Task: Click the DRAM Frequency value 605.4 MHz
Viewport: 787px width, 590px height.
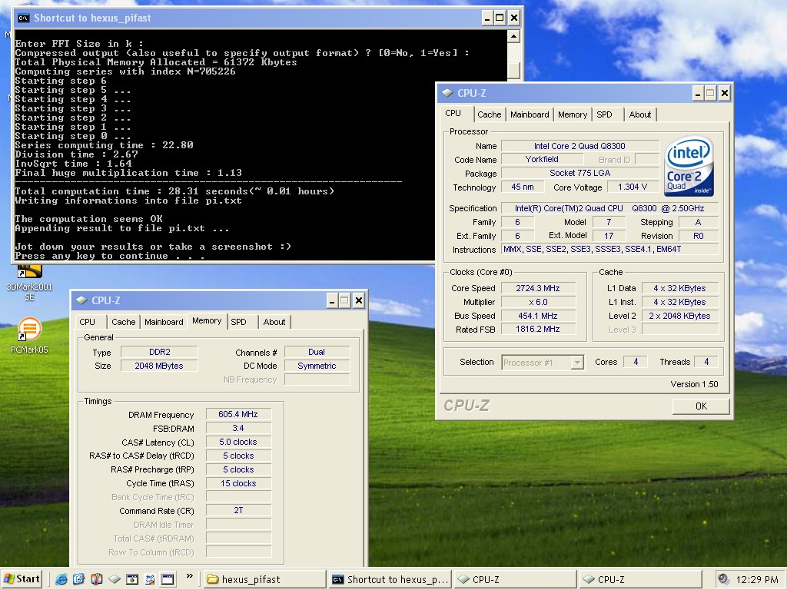Action: (x=238, y=414)
